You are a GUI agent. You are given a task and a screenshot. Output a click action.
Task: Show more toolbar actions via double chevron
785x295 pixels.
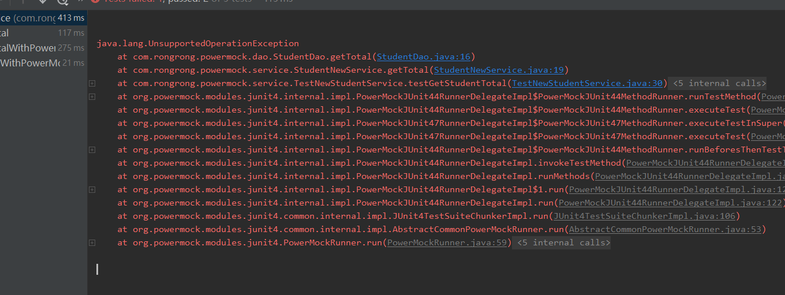coord(81,2)
